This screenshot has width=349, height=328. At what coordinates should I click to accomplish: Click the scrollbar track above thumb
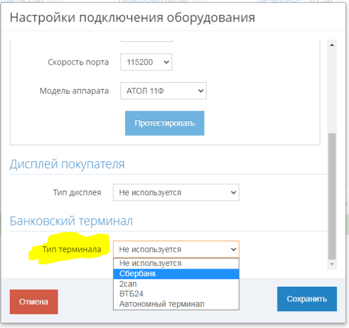pos(332,91)
